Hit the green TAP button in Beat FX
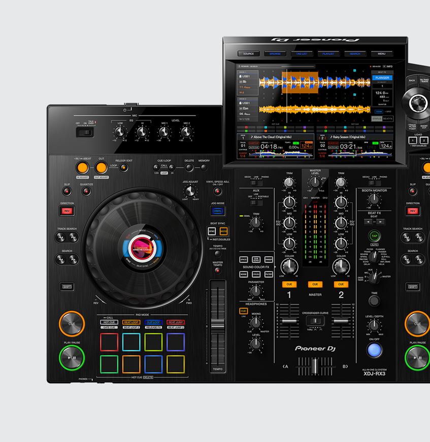The width and height of the screenshot is (430, 442). pos(374,236)
